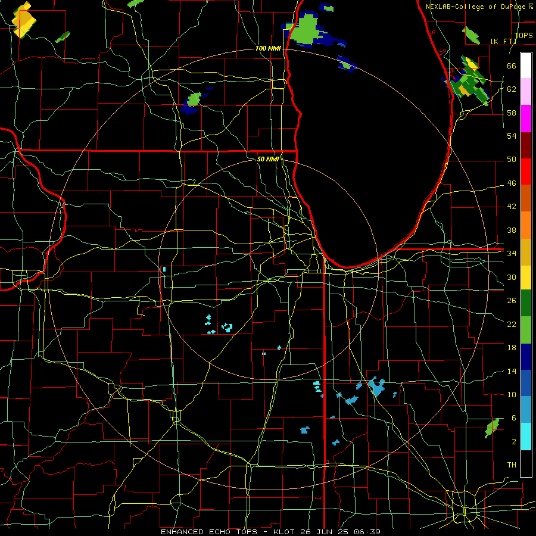Click the 50 NMI range ring label
The height and width of the screenshot is (536, 536).
point(268,159)
